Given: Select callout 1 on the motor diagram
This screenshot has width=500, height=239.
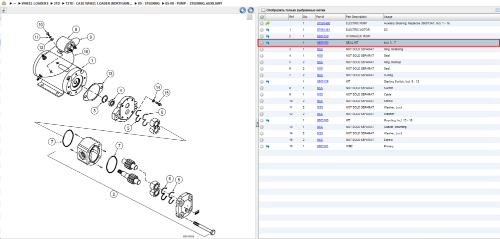Looking at the screenshot, I should (x=92, y=60).
